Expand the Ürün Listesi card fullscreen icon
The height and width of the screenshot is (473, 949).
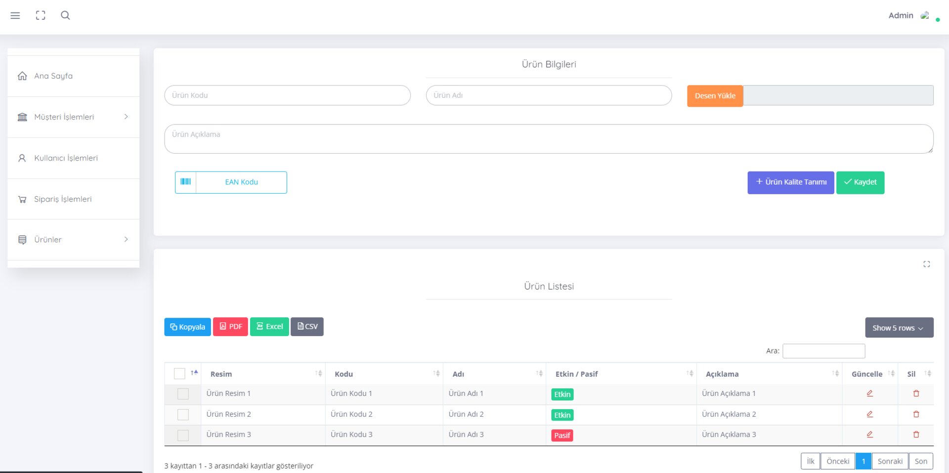pyautogui.click(x=927, y=264)
